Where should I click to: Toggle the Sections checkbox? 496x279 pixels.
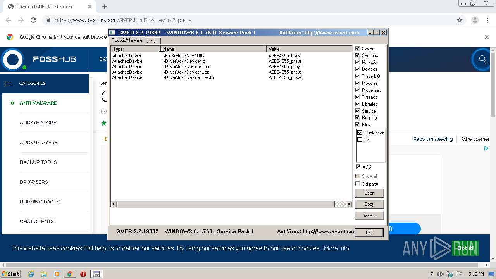click(x=358, y=55)
